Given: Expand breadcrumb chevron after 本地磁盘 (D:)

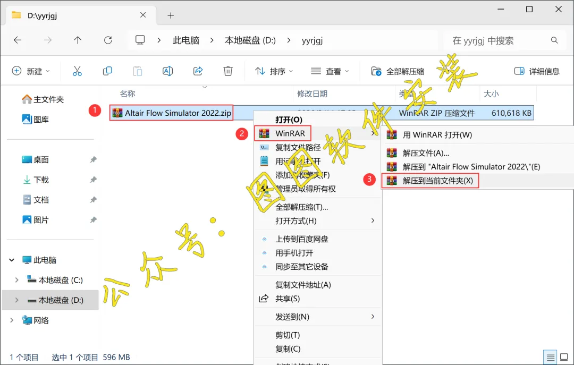Looking at the screenshot, I should coord(289,40).
